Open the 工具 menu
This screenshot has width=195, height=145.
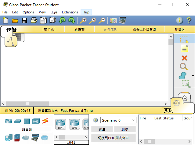pos(54,12)
